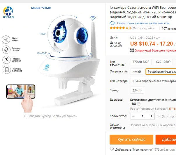Image resolution: width=176 pixels, height=155 pixels.
Task: Click the magnifier zoom hint icon
Action: [x=25, y=116]
